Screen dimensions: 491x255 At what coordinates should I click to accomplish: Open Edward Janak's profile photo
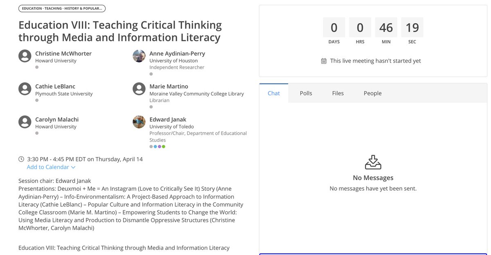[139, 122]
